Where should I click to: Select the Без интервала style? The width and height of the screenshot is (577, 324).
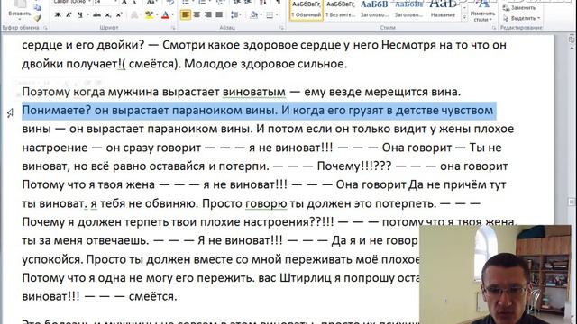341,10
